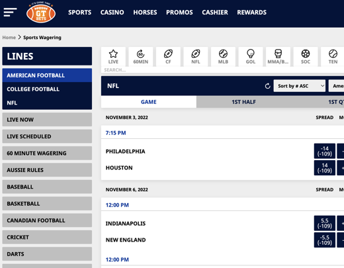Expand the 60 MINUTE WAGERING category
Image resolution: width=344 pixels, height=268 pixels.
pyautogui.click(x=47, y=153)
